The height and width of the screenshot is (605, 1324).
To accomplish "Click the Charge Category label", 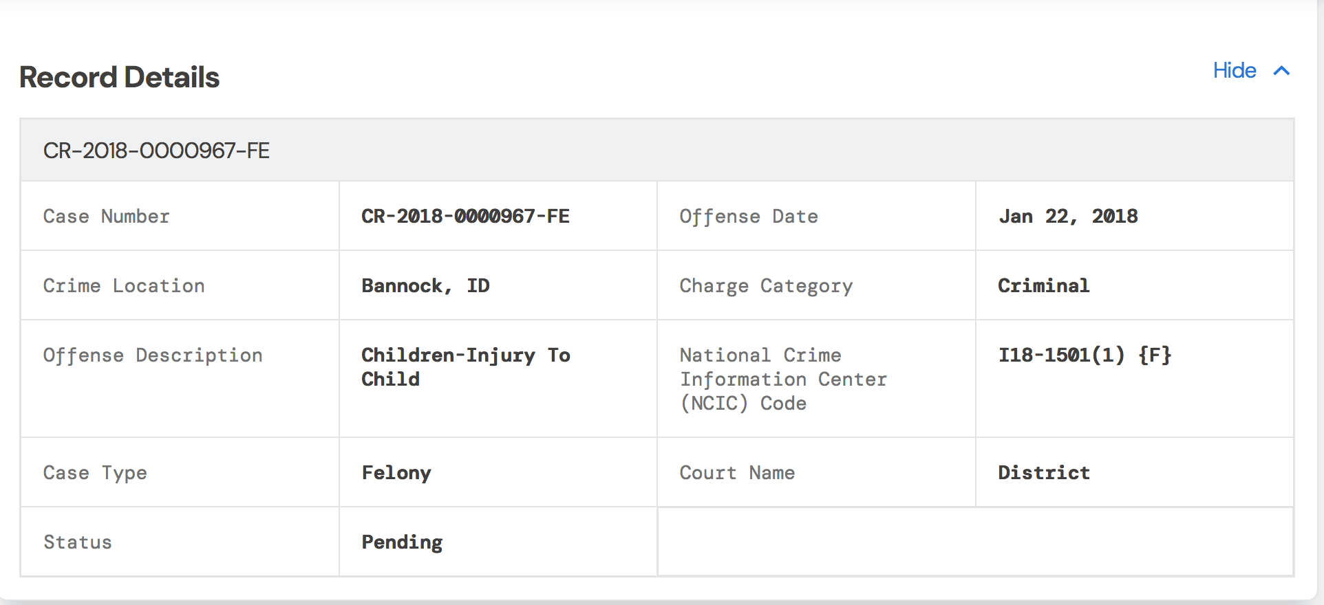I will click(766, 286).
